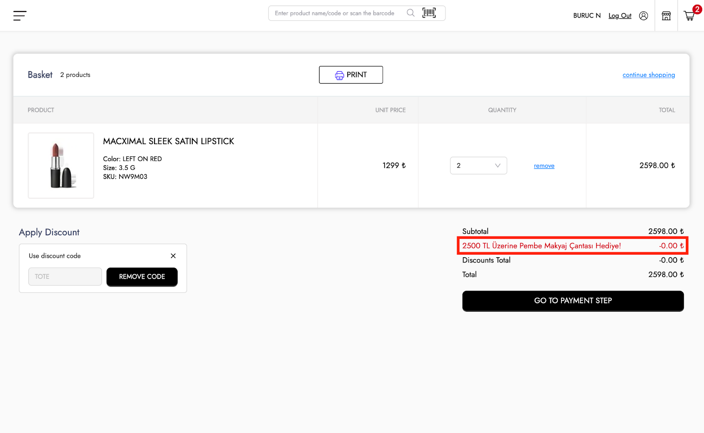Open the shopping cart icon
Image resolution: width=704 pixels, height=433 pixels.
(x=689, y=16)
